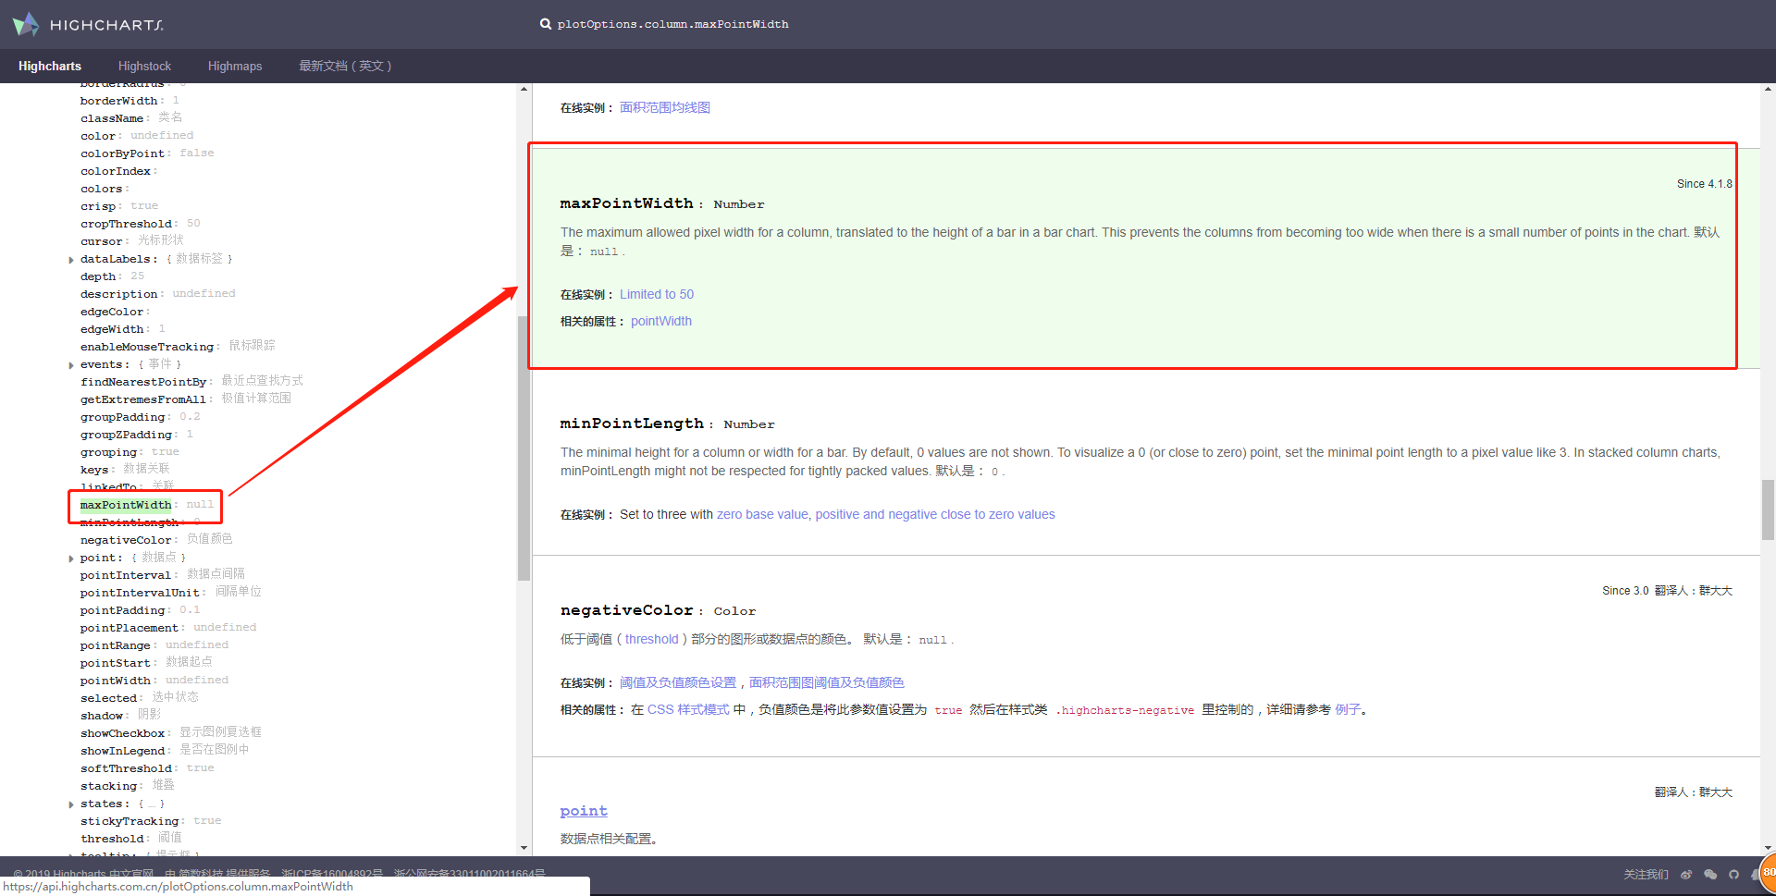Screen dimensions: 1776x896
Task: Click the threshold link in negativeColor
Action: pos(651,639)
